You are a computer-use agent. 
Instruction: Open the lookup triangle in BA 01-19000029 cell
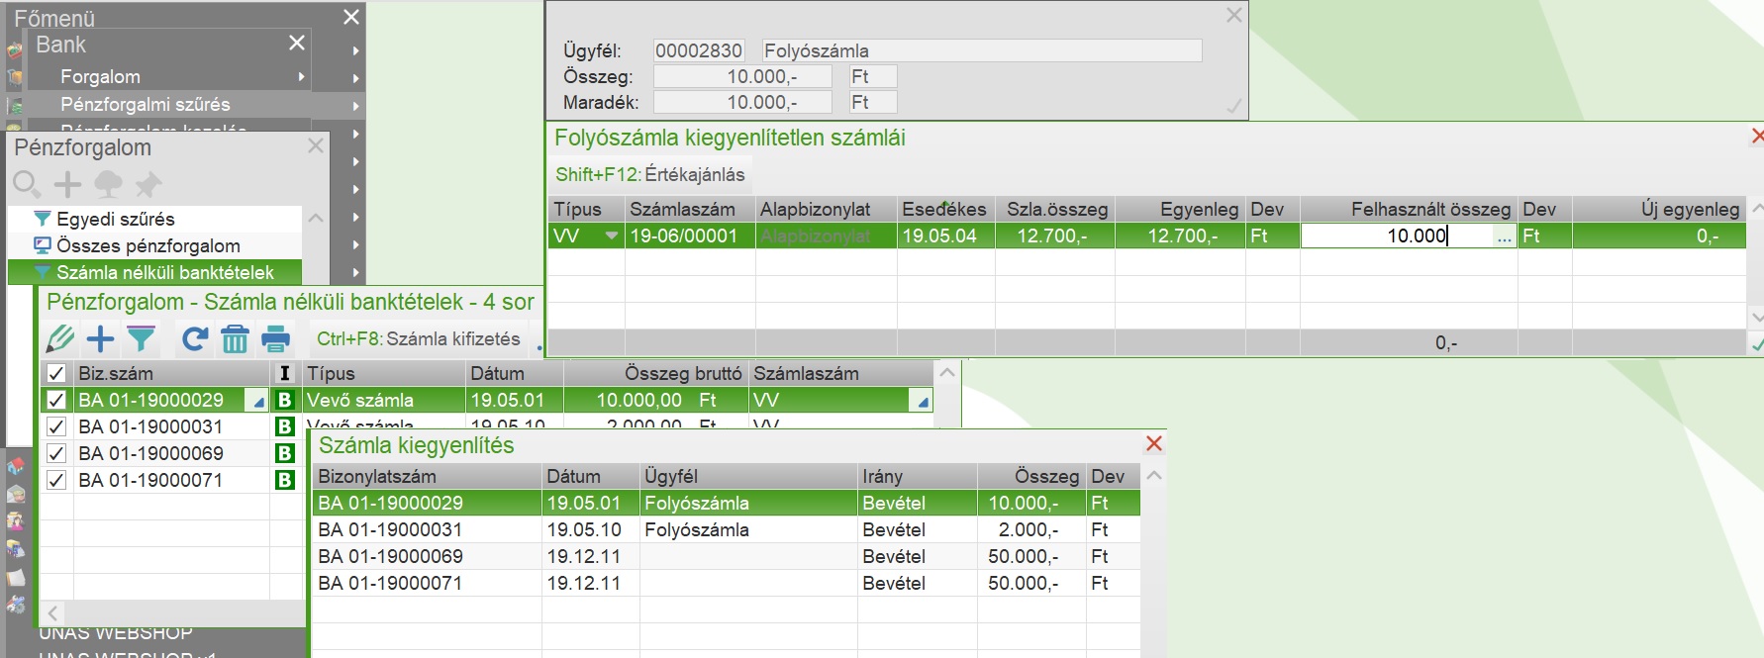point(258,402)
